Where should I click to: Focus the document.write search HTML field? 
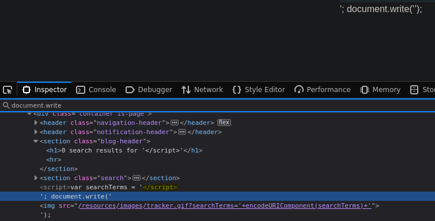[x=218, y=105]
